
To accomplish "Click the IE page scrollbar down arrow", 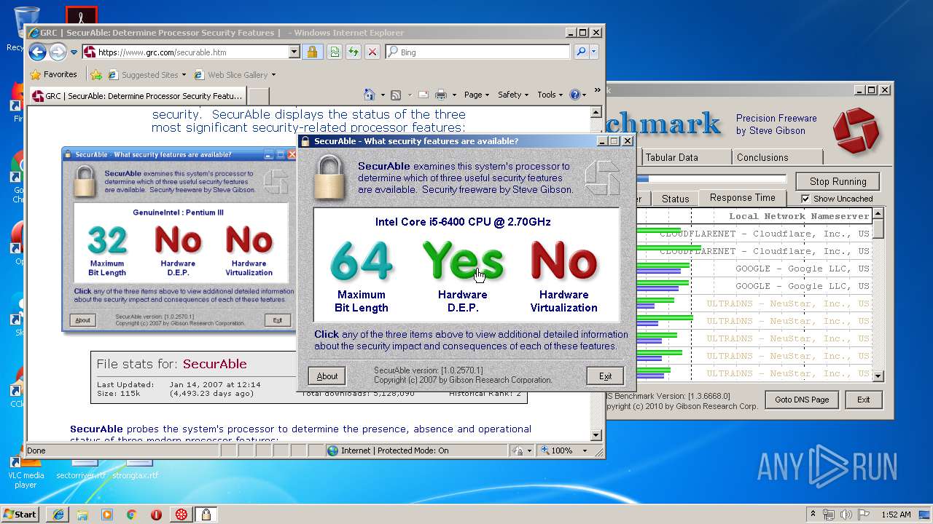I will 596,435.
